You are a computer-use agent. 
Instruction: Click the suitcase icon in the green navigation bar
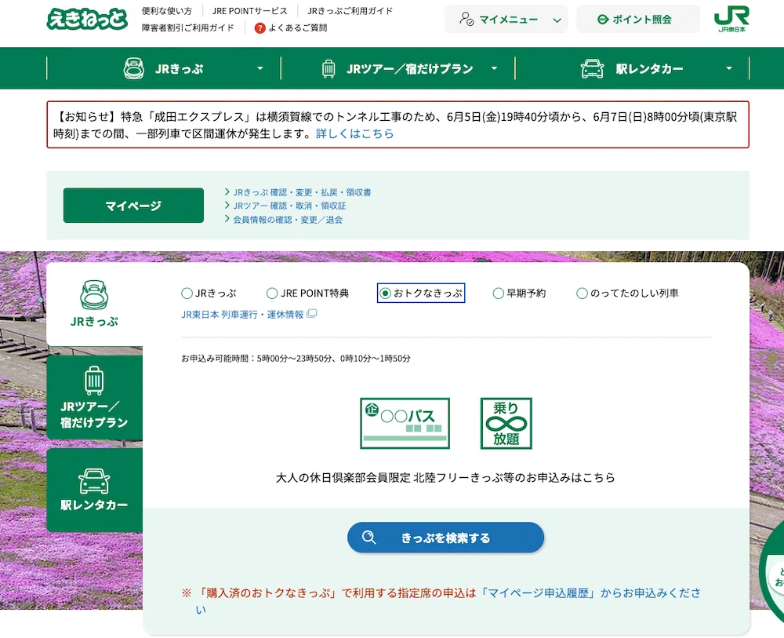328,68
